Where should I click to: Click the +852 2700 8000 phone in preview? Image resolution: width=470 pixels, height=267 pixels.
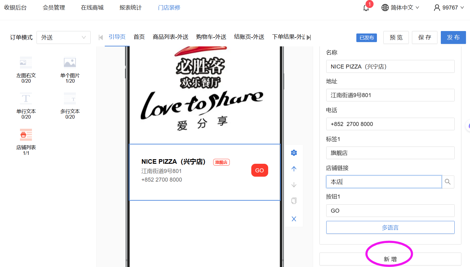[x=162, y=180]
